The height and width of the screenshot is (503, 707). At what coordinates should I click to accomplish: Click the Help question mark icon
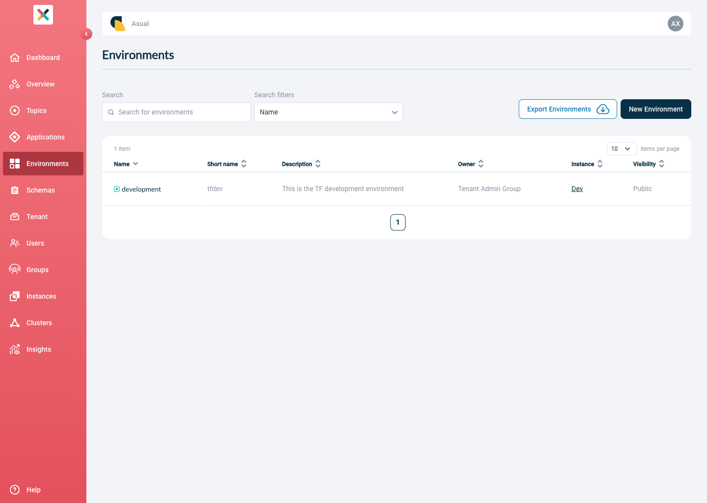point(15,490)
